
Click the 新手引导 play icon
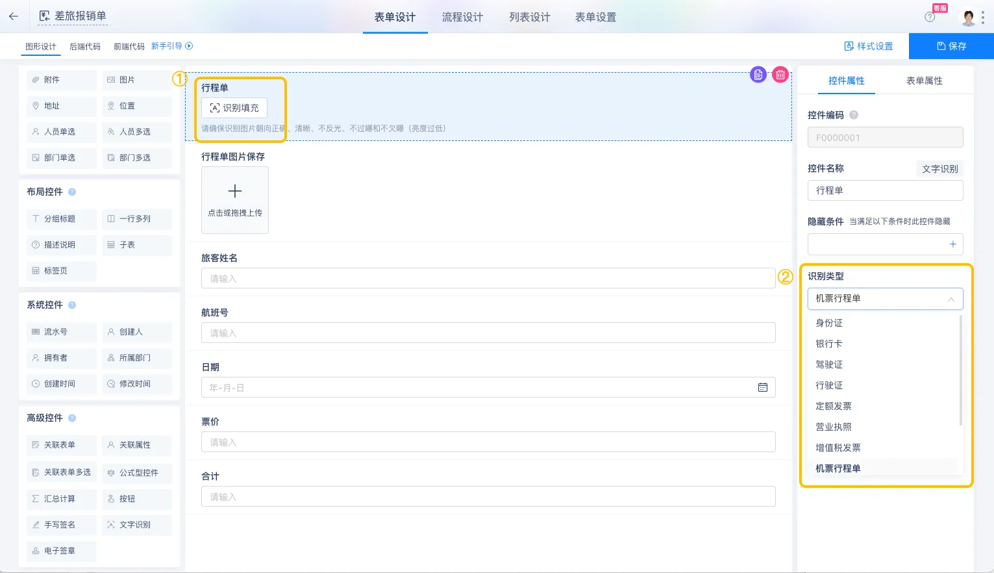(x=189, y=46)
